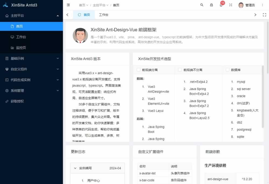This screenshot has height=184, width=269.
Task: Click the icon beside 自定义组件
Action: click(x=7, y=69)
